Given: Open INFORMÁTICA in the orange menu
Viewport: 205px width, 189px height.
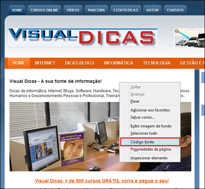Looking at the screenshot, I should 119,63.
